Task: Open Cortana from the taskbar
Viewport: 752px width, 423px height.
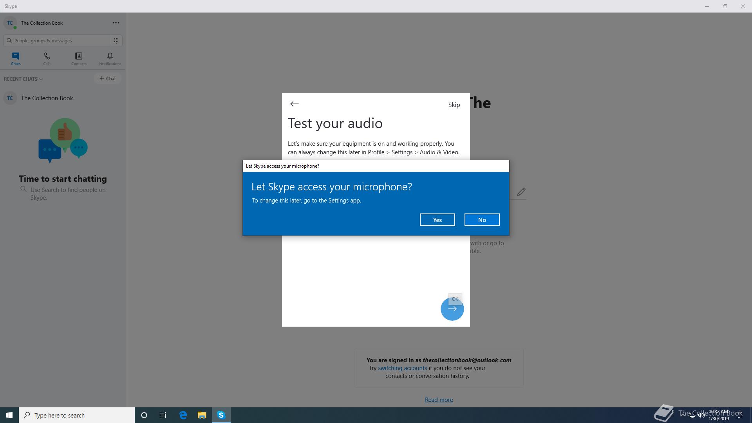Action: tap(144, 415)
